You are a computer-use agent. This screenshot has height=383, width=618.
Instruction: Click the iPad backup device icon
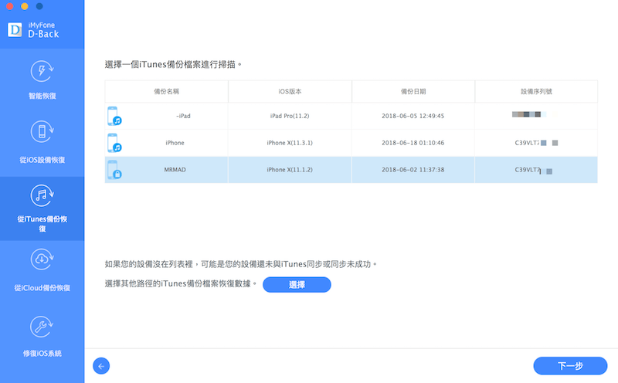[114, 117]
